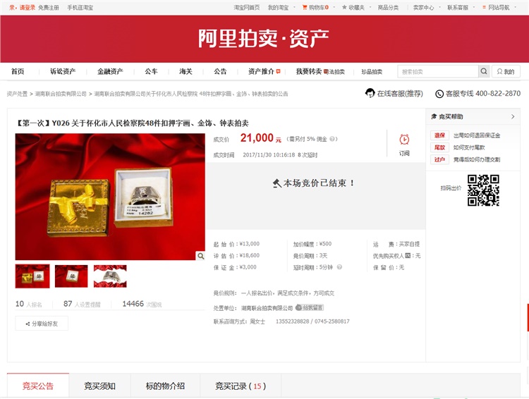Click 如何支付尾款 help link
This screenshot has height=399, width=529.
coord(469,147)
